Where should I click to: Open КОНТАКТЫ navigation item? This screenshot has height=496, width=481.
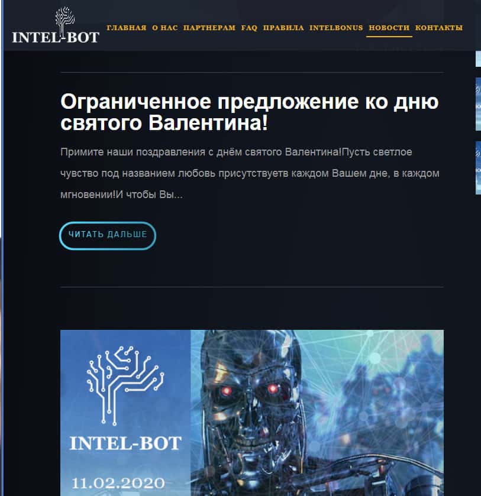439,28
